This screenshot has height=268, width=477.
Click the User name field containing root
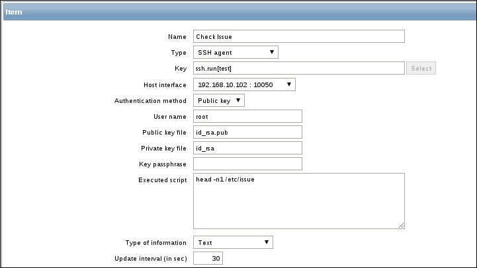(247, 116)
